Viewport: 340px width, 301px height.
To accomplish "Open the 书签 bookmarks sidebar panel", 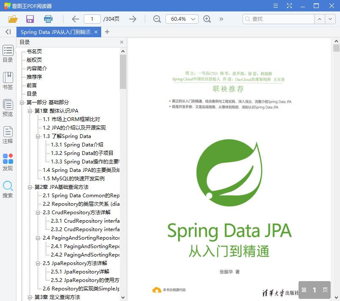I will pos(8,81).
